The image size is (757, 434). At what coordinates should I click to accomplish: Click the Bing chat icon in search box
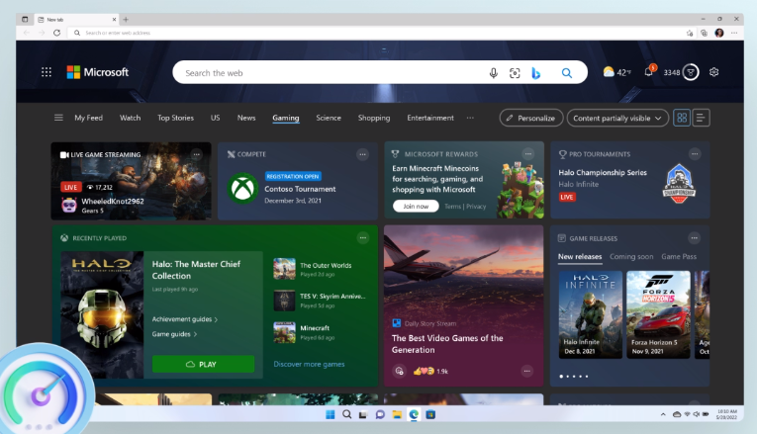(x=536, y=73)
